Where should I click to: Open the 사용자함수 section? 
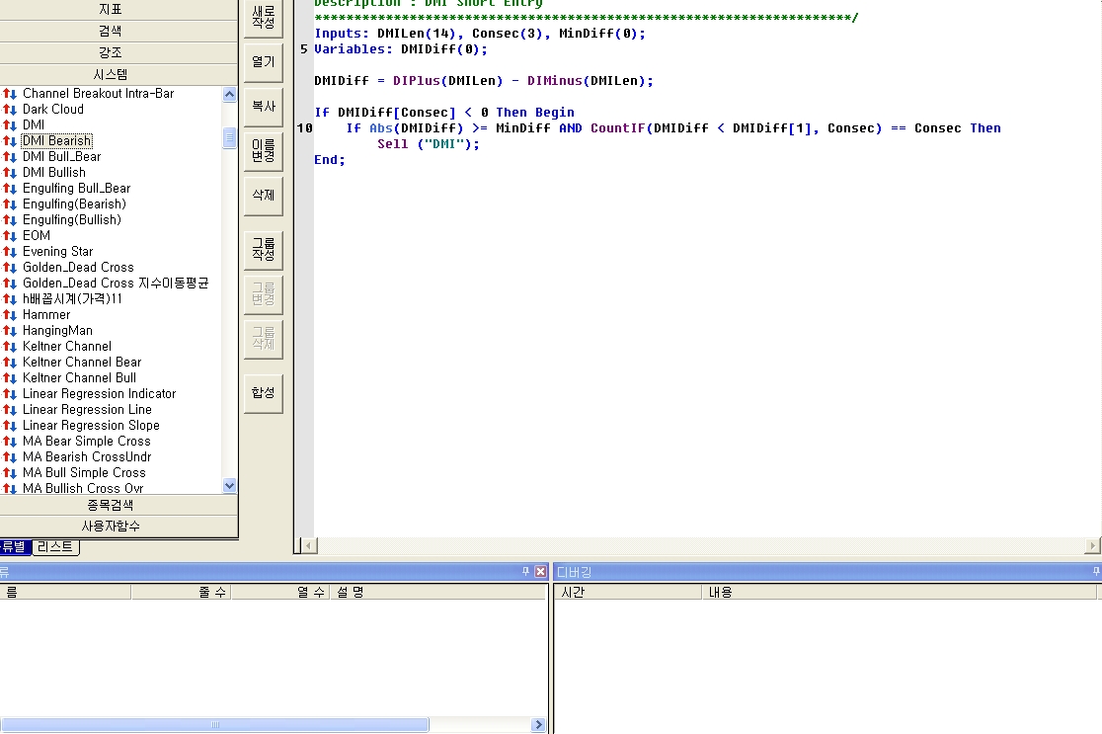click(x=111, y=527)
